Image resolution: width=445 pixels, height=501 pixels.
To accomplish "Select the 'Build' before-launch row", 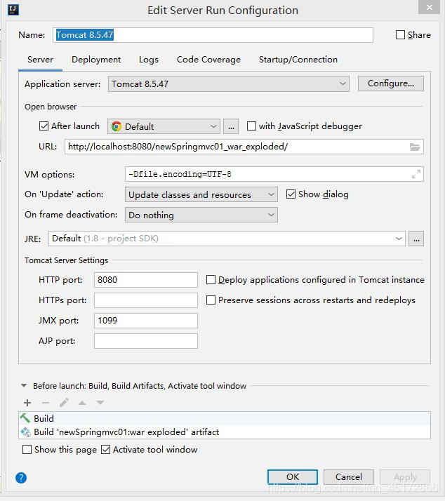I will click(x=225, y=418).
